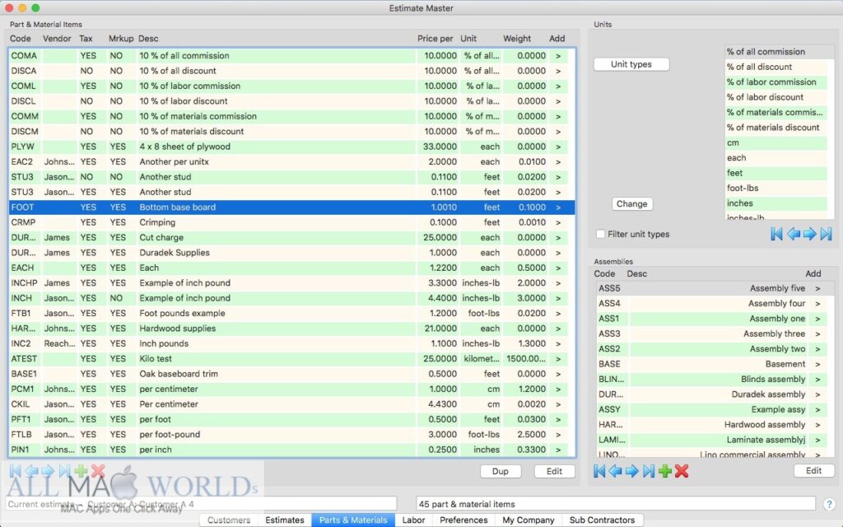
Task: Select '% of labor commission' unit
Action: (x=775, y=82)
